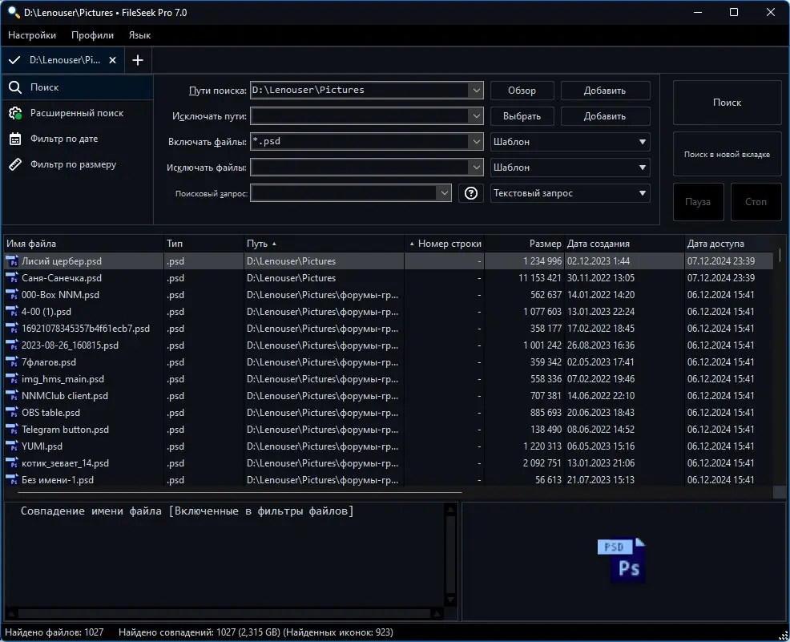Click the Обзор browse button
This screenshot has width=790, height=642.
[x=522, y=91]
